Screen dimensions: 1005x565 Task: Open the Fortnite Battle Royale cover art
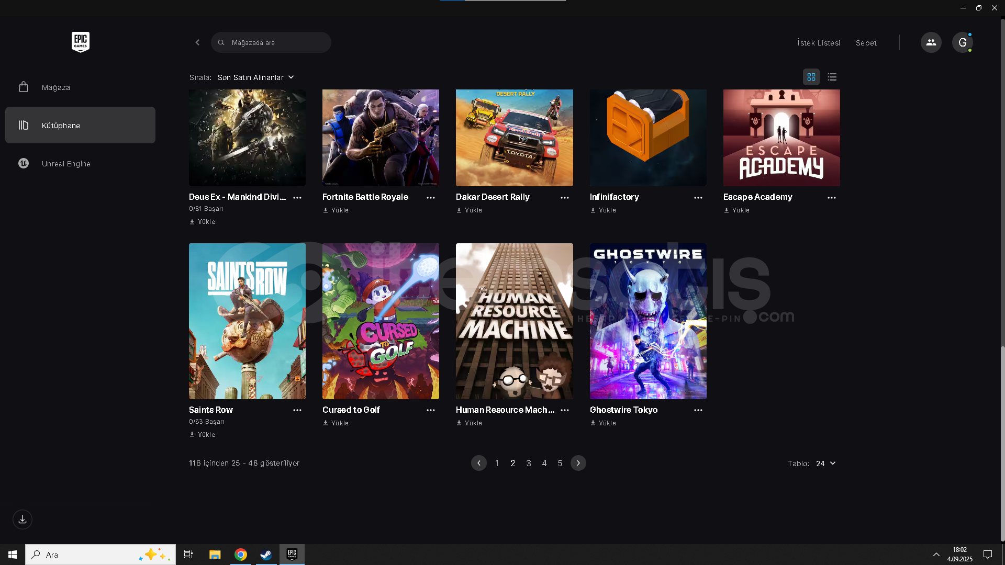[381, 138]
